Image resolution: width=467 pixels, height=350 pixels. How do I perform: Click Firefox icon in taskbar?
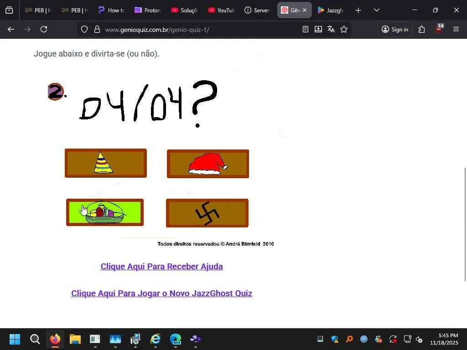[55, 339]
